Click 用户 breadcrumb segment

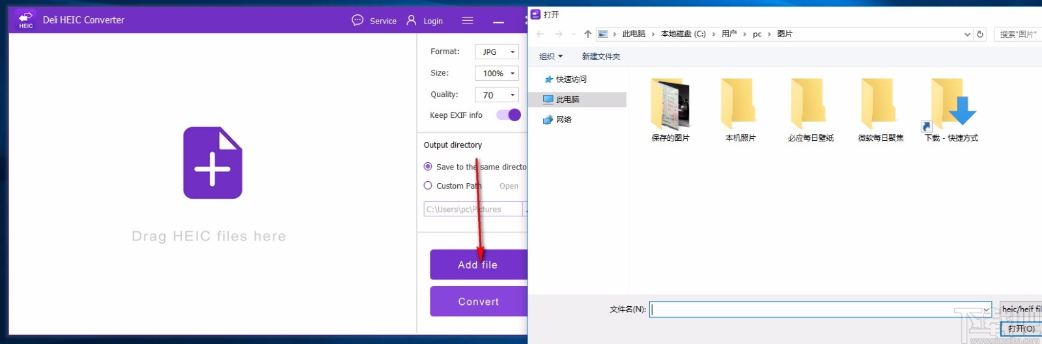pos(729,34)
